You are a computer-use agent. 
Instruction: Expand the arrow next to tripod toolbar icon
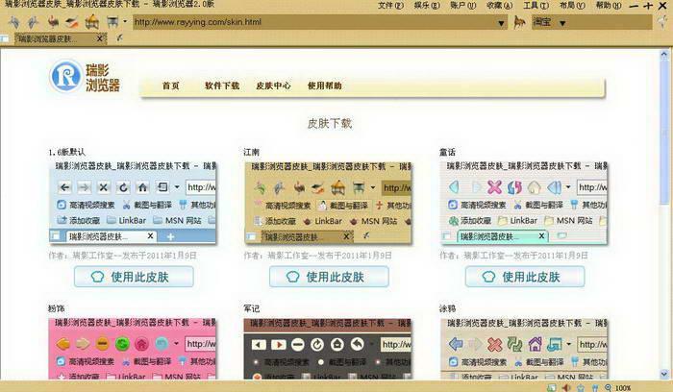pyautogui.click(x=125, y=21)
